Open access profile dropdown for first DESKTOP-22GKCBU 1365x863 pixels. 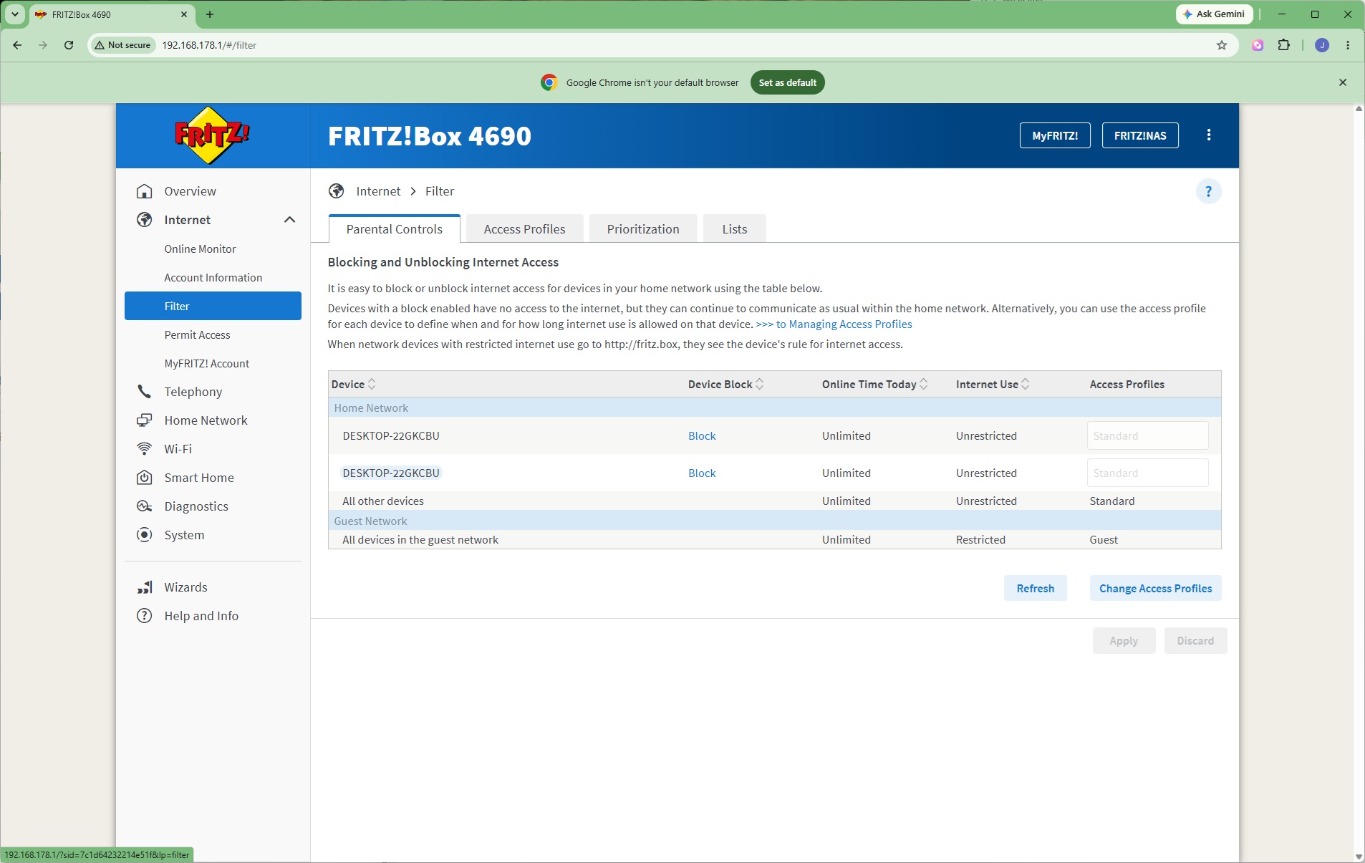pyautogui.click(x=1148, y=435)
